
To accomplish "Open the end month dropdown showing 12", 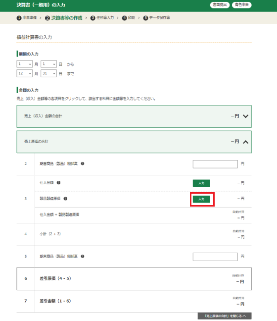I will point(24,73).
